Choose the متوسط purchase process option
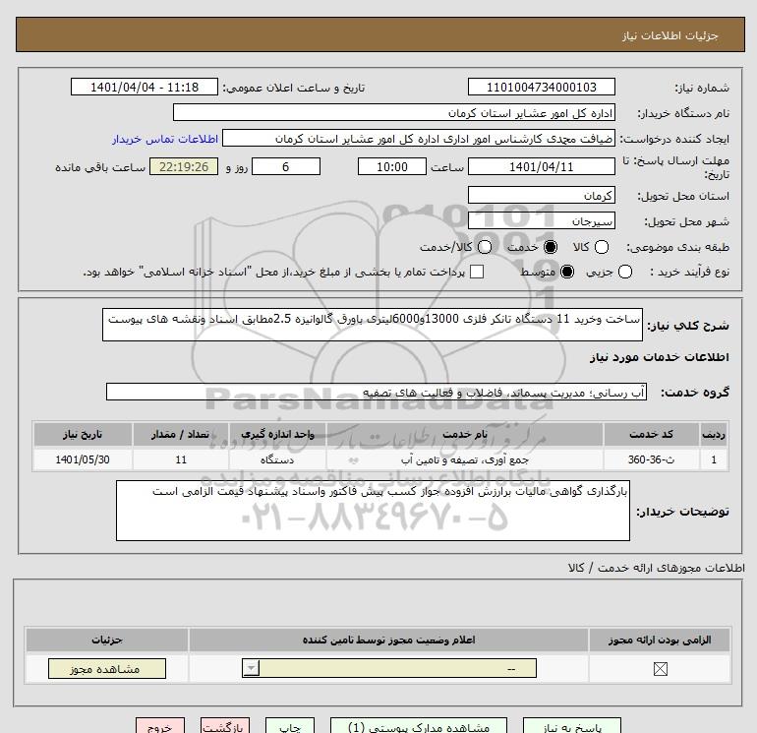 coord(567,272)
